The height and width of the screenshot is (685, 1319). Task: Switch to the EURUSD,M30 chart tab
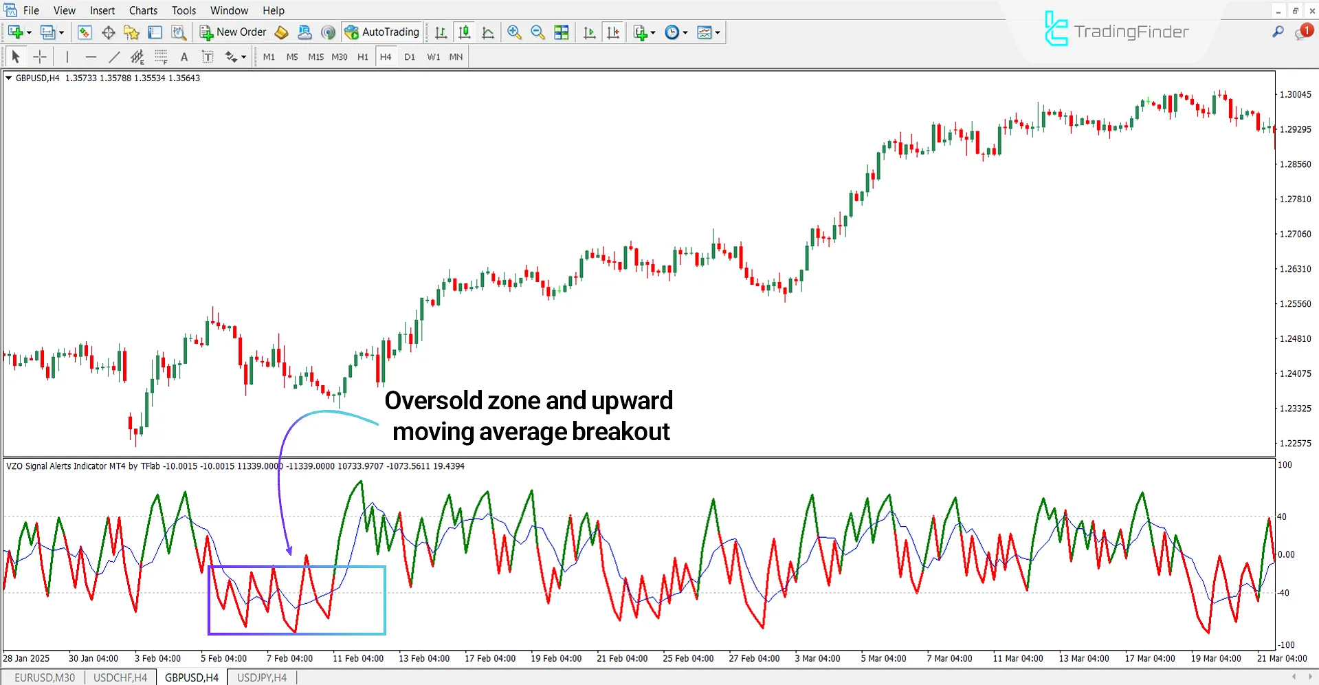click(x=44, y=677)
